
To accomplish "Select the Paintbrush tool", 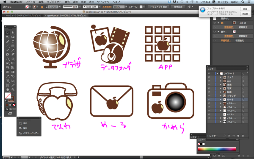I will coord(8,50).
